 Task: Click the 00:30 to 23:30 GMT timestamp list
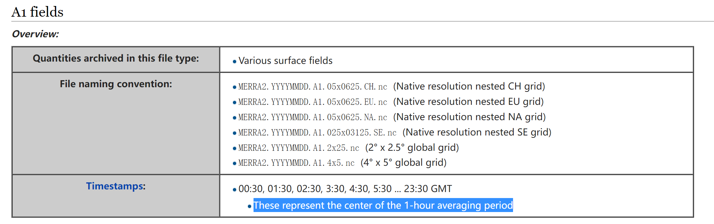pyautogui.click(x=345, y=189)
